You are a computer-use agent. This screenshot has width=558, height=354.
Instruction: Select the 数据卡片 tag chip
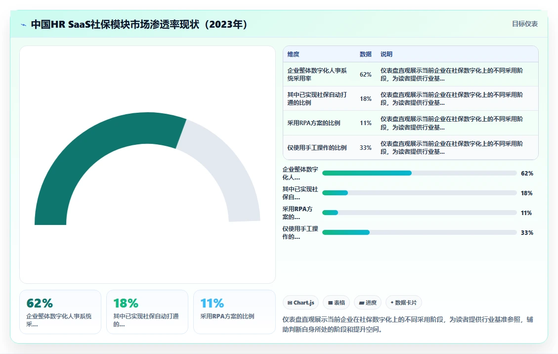(404, 303)
